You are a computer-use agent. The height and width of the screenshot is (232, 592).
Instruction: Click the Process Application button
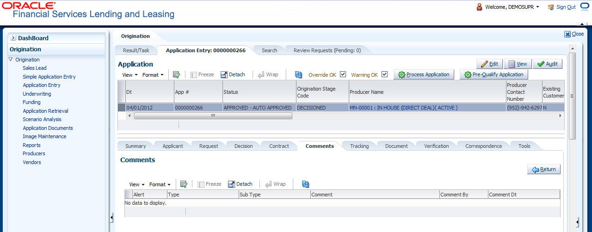(424, 74)
